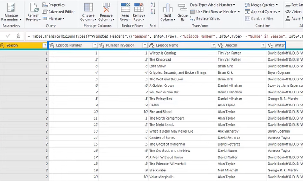Image resolution: width=303 pixels, height=181 pixels.
Task: Select the 'The Kingsroad' cell
Action: point(183,59)
